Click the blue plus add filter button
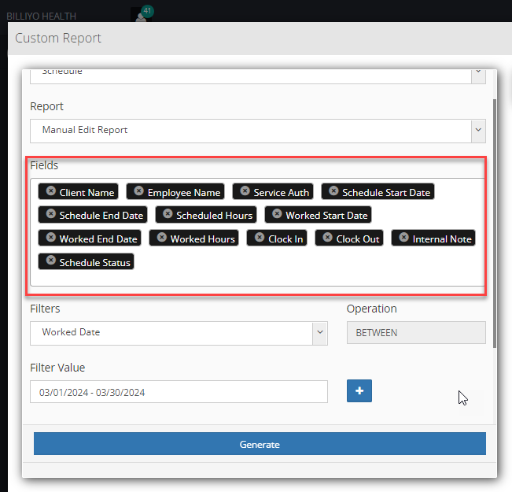 pos(359,390)
